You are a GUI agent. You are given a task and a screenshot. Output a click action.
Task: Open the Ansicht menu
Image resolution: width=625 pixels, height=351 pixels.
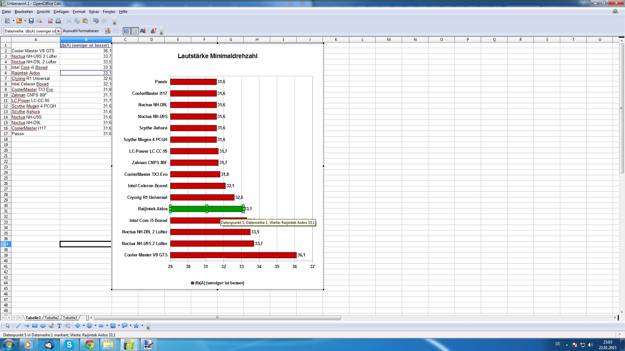point(43,12)
